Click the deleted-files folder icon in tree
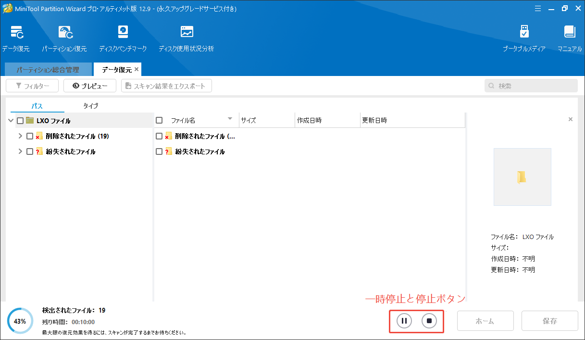 tap(39, 136)
